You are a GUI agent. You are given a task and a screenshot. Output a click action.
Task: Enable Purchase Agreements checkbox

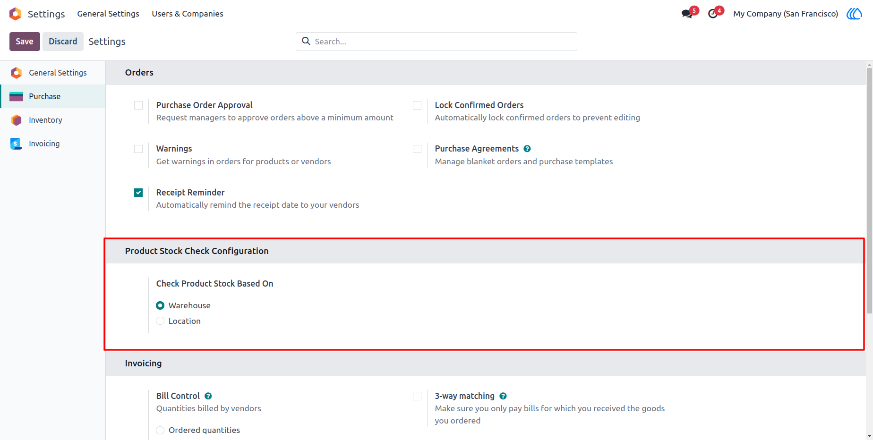pos(417,149)
